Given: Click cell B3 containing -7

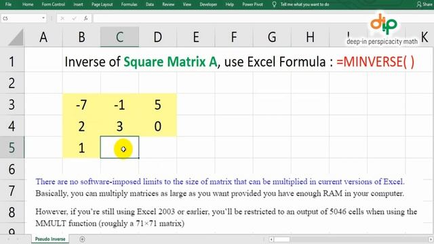Looking at the screenshot, I should (81, 104).
